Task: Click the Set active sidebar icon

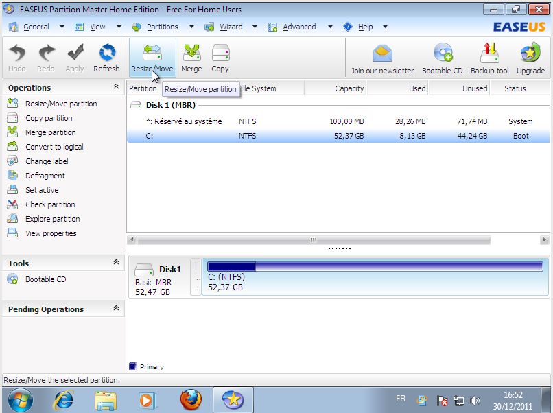Action: point(12,190)
